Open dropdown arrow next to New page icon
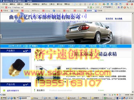 pos(77,4)
